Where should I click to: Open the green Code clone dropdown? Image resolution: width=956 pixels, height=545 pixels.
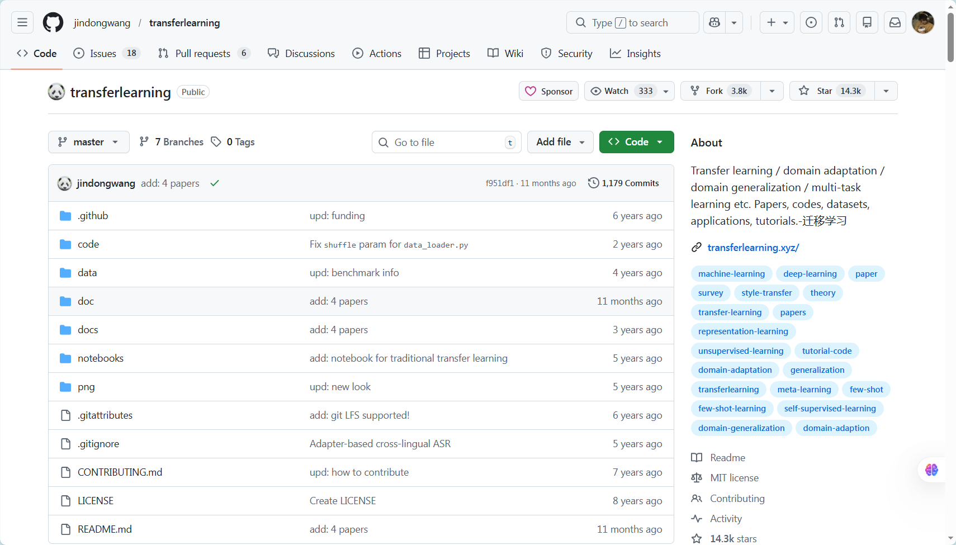tap(637, 142)
